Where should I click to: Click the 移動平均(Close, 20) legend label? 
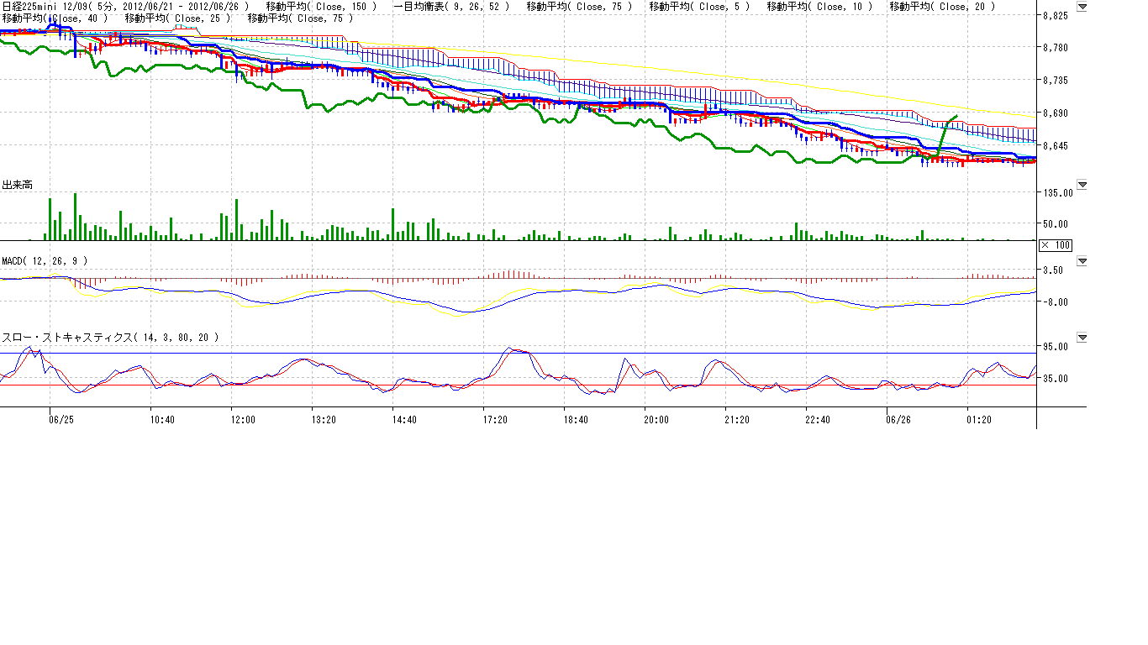click(x=942, y=7)
